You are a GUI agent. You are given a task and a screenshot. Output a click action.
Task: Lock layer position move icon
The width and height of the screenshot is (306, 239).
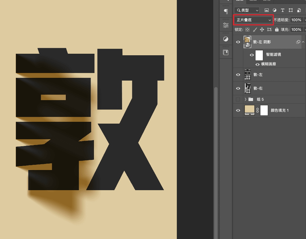click(x=262, y=30)
